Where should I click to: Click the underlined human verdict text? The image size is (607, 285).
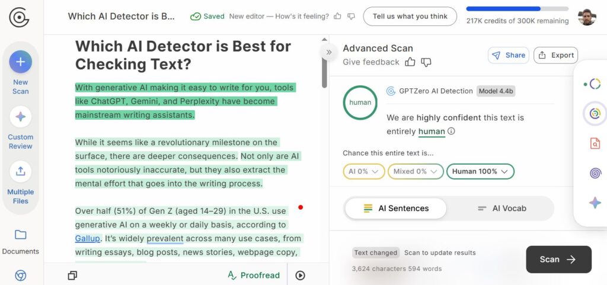(432, 132)
